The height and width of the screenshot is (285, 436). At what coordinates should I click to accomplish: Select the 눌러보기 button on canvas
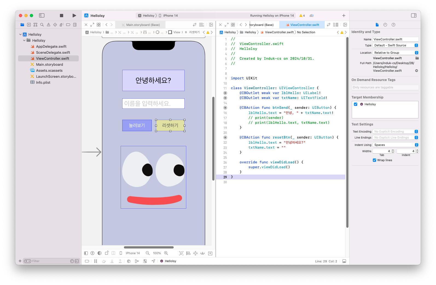tap(137, 125)
